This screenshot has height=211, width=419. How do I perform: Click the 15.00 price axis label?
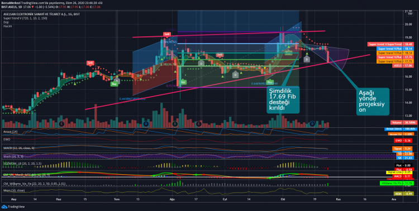tap(408, 90)
